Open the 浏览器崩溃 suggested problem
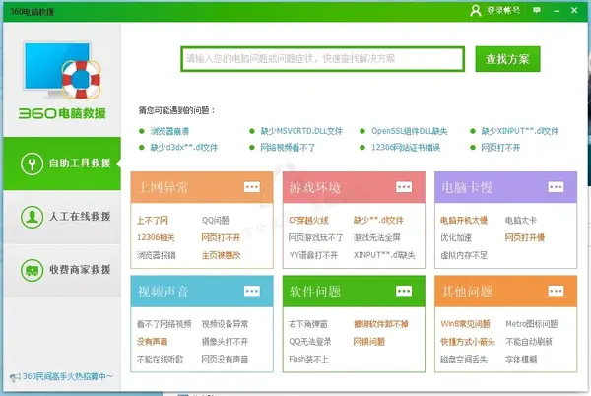Screen dimensions: 591x396 coord(169,131)
